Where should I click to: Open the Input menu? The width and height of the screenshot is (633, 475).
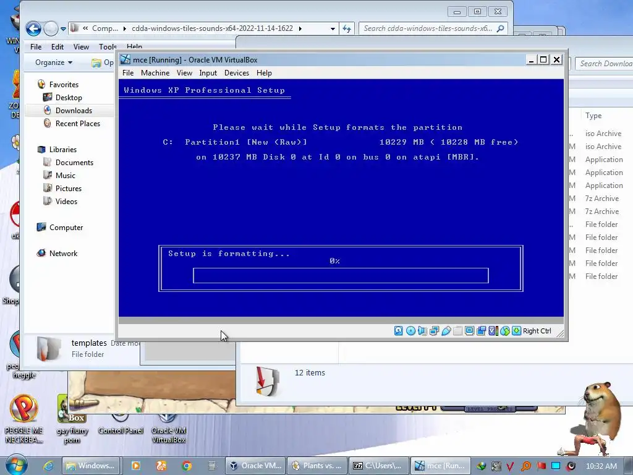point(208,73)
